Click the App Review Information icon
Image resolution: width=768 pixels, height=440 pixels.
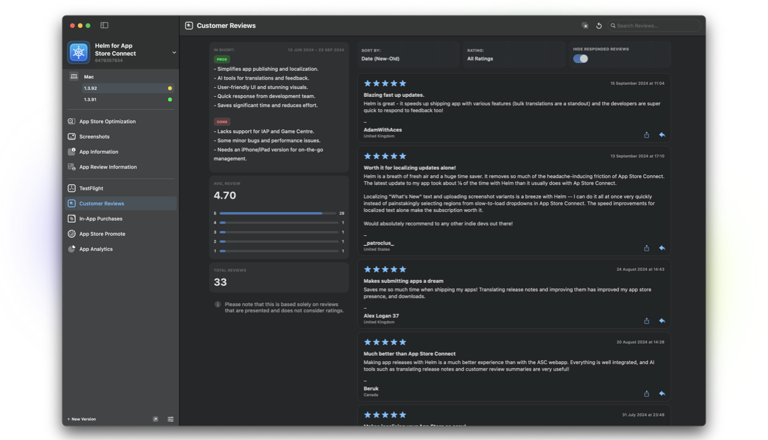pos(71,167)
